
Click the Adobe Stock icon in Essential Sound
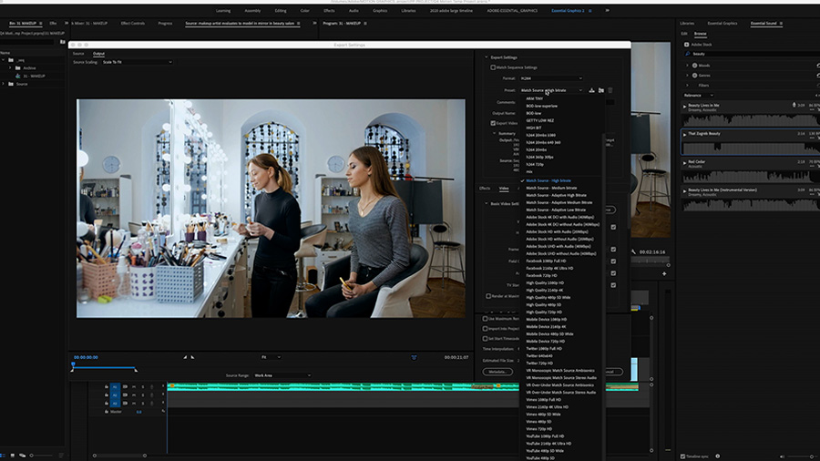click(x=687, y=44)
